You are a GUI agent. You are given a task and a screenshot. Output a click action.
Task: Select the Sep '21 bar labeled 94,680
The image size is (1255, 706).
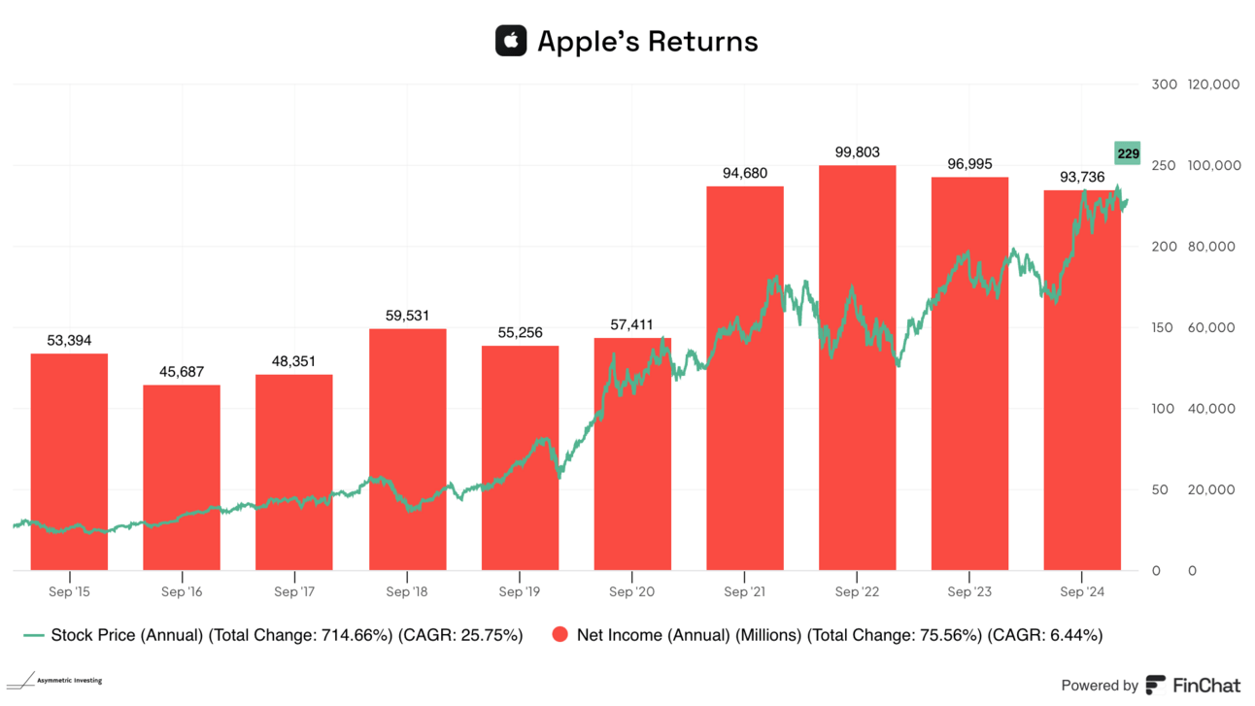point(745,379)
